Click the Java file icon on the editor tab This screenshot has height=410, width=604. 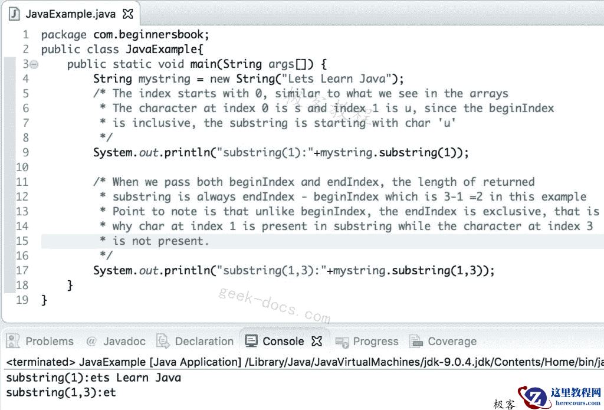point(14,13)
